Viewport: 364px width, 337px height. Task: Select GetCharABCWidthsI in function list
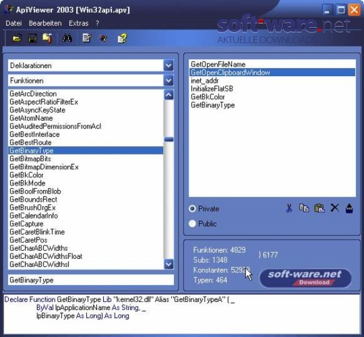click(x=86, y=264)
